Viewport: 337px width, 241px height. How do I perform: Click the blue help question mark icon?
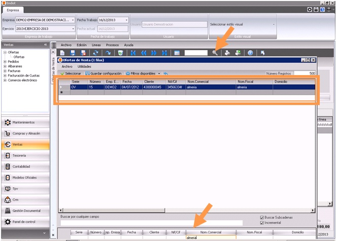point(250,53)
